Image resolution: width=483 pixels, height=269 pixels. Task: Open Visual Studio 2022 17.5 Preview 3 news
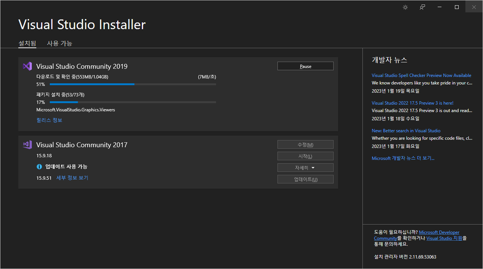(x=413, y=103)
